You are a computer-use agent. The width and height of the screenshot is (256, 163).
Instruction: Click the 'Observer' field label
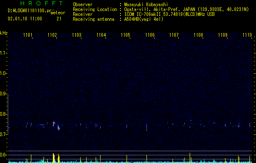pos(83,4)
